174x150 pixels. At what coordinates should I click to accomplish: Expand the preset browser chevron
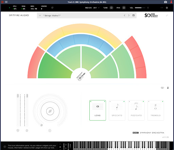pyautogui.click(x=40, y=15)
